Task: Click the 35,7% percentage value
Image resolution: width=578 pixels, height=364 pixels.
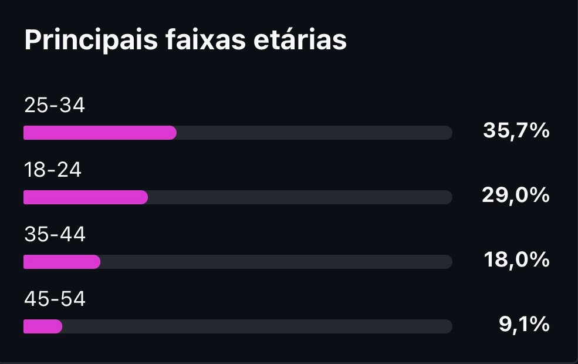Action: (x=516, y=130)
